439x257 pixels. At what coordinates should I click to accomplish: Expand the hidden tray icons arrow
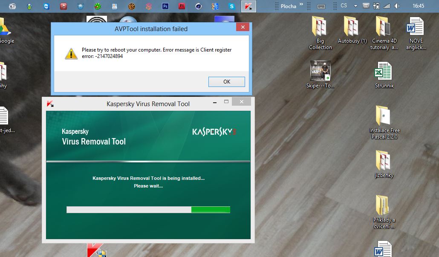tap(355, 6)
